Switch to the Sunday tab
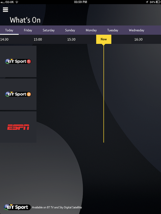The height and width of the screenshot is (214, 161). (70, 30)
